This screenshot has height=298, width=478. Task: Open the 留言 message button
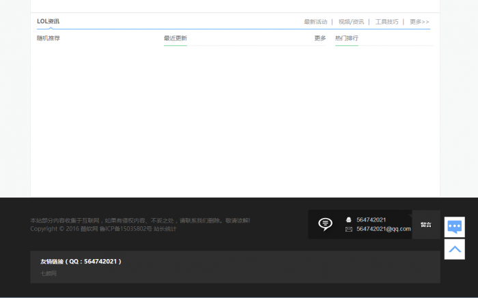click(x=425, y=224)
